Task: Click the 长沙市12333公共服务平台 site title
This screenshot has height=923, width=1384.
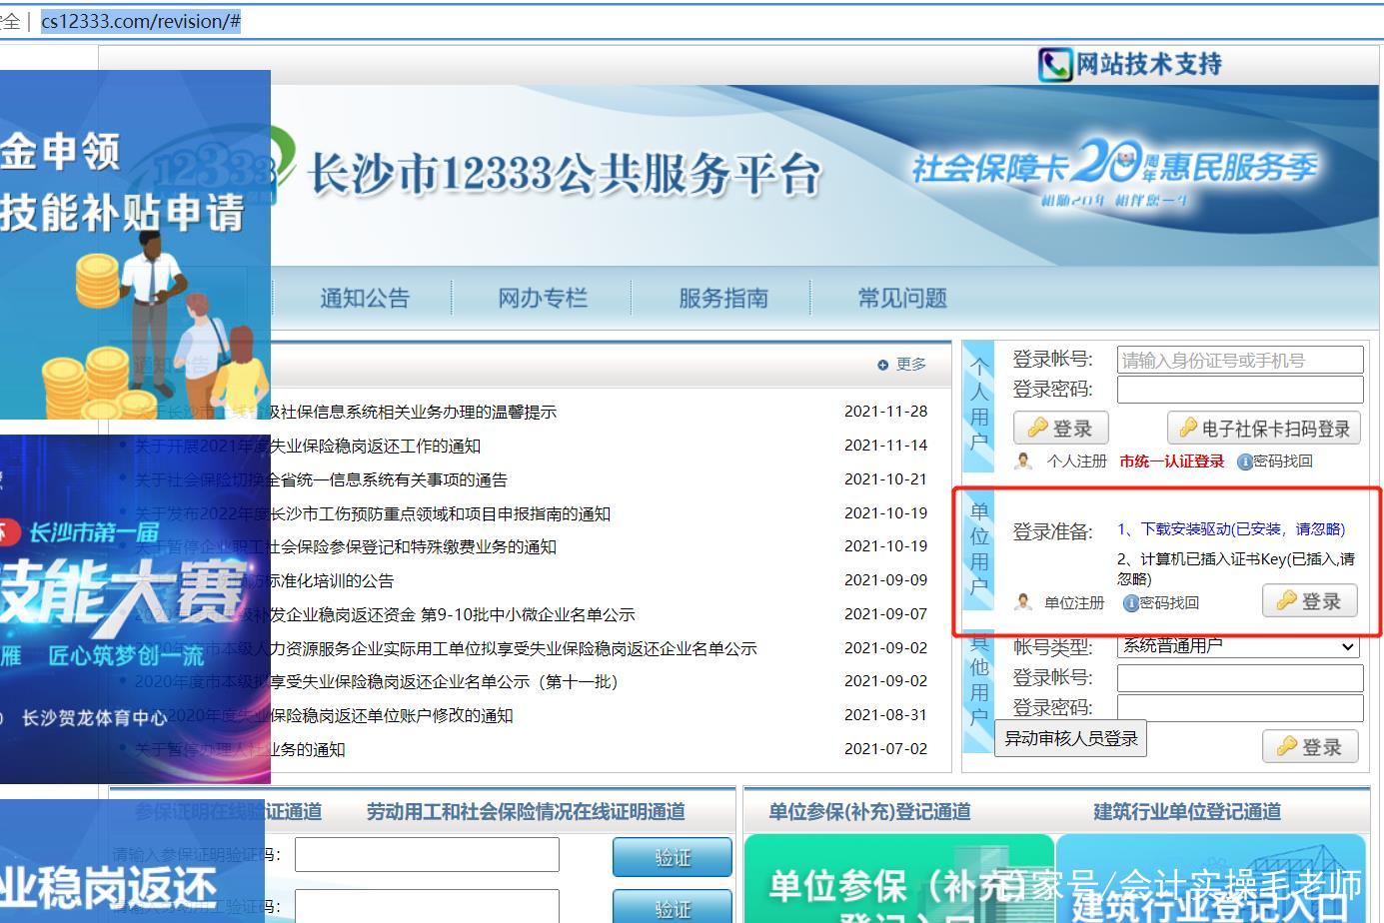Action: [x=565, y=174]
